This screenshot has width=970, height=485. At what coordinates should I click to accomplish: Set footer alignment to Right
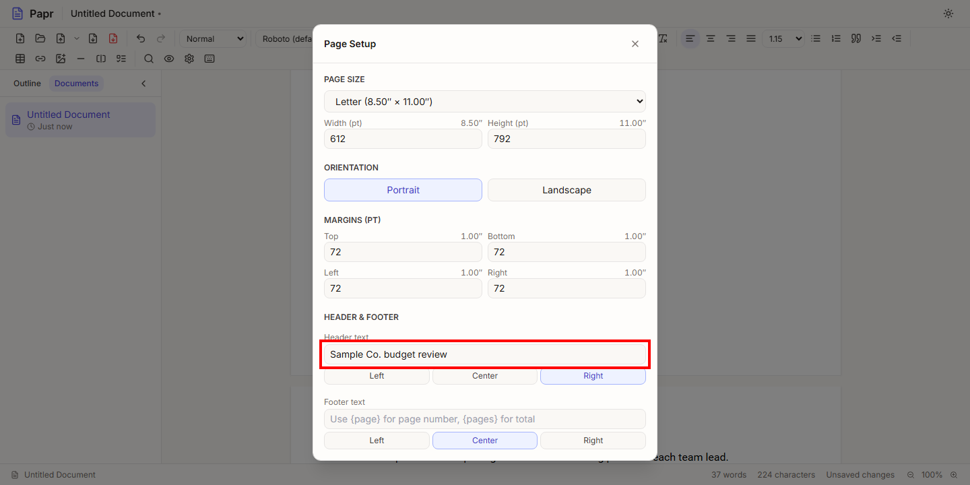coord(593,441)
